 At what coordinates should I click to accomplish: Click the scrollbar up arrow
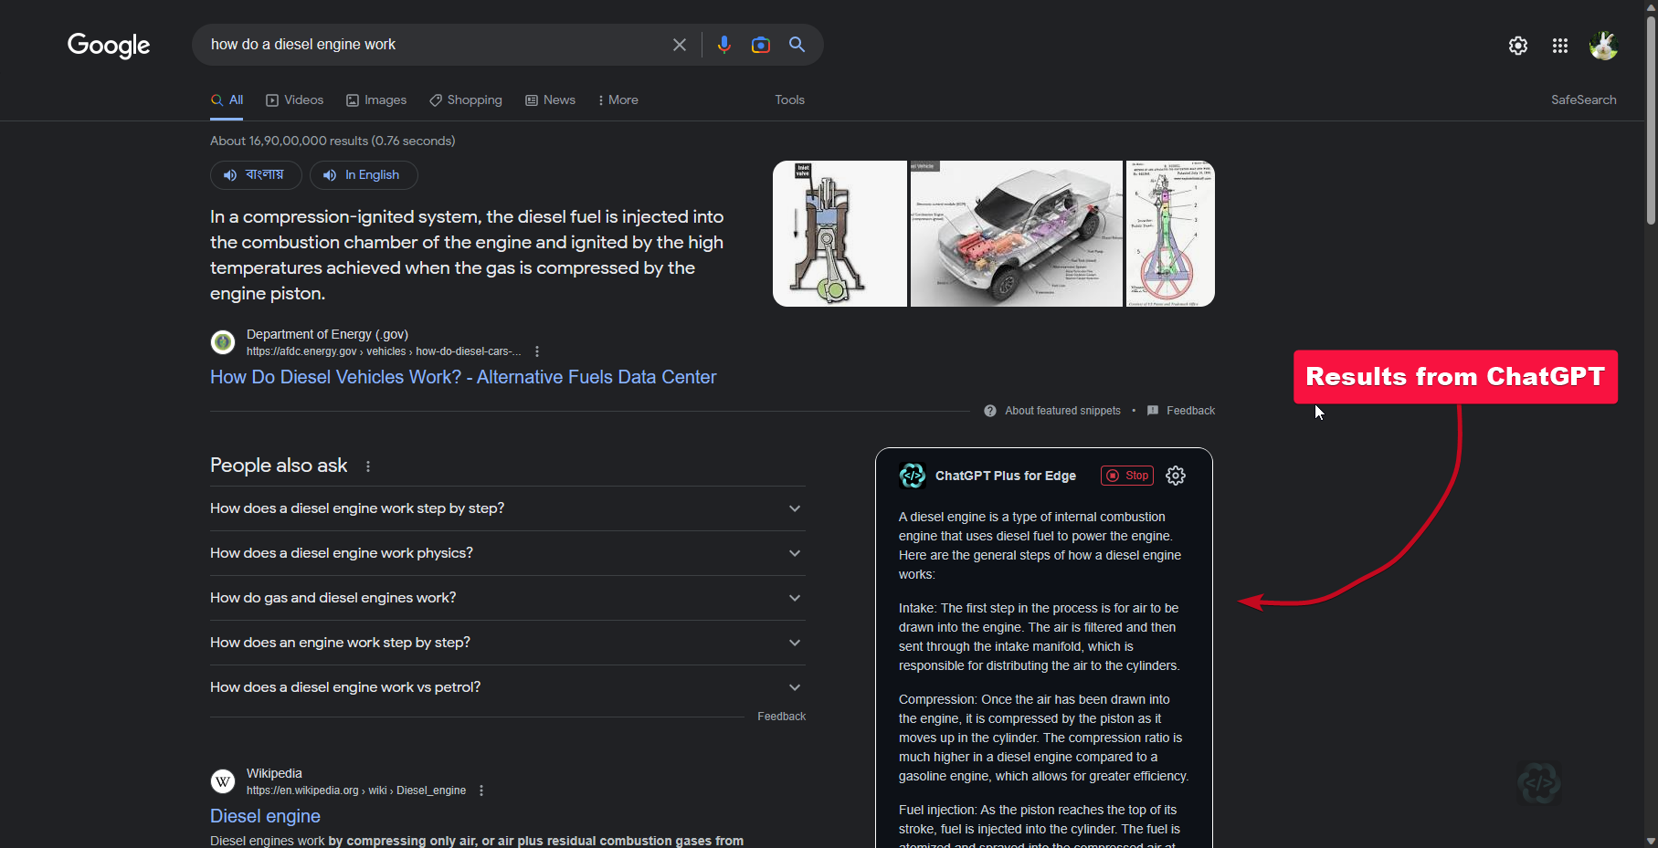pyautogui.click(x=1651, y=6)
